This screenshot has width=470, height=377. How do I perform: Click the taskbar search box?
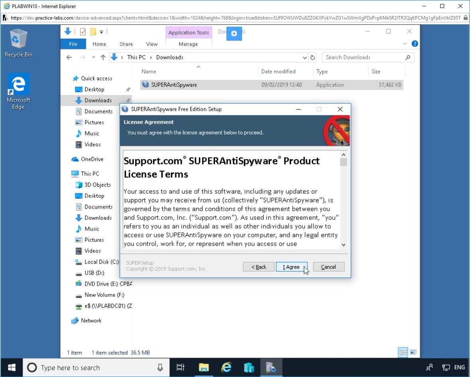pyautogui.click(x=96, y=367)
